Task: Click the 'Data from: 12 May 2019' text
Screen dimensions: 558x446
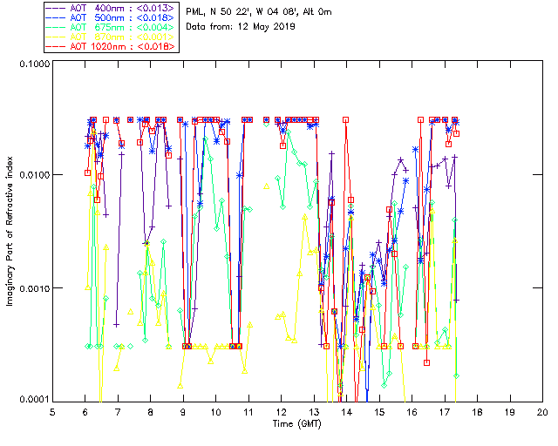Action: click(x=241, y=27)
